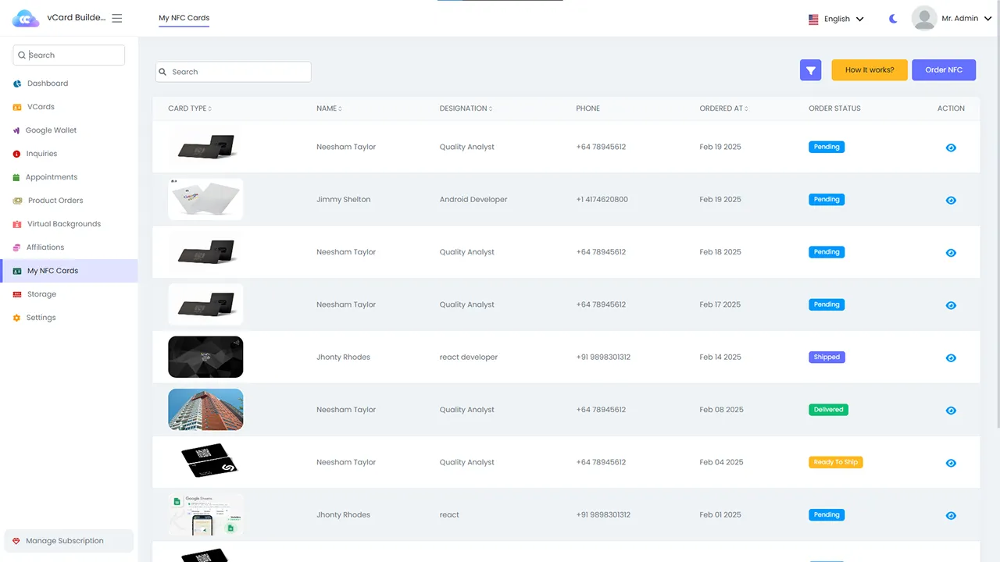Image resolution: width=1000 pixels, height=562 pixels.
Task: Sort by ORDERED AT column
Action: [x=723, y=108]
